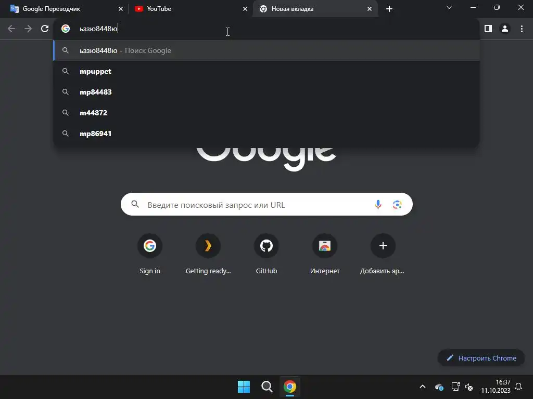533x399 pixels.
Task: Click the address bar text ьззю8448ю
Action: point(98,29)
